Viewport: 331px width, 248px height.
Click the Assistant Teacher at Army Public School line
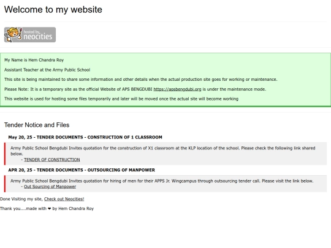click(x=47, y=70)
